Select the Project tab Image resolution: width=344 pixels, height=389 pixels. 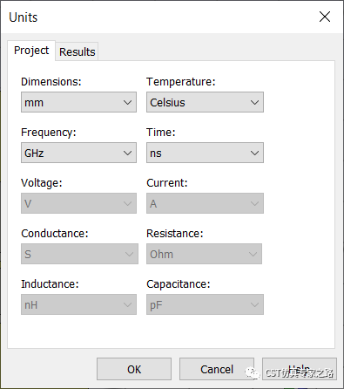pyautogui.click(x=31, y=51)
